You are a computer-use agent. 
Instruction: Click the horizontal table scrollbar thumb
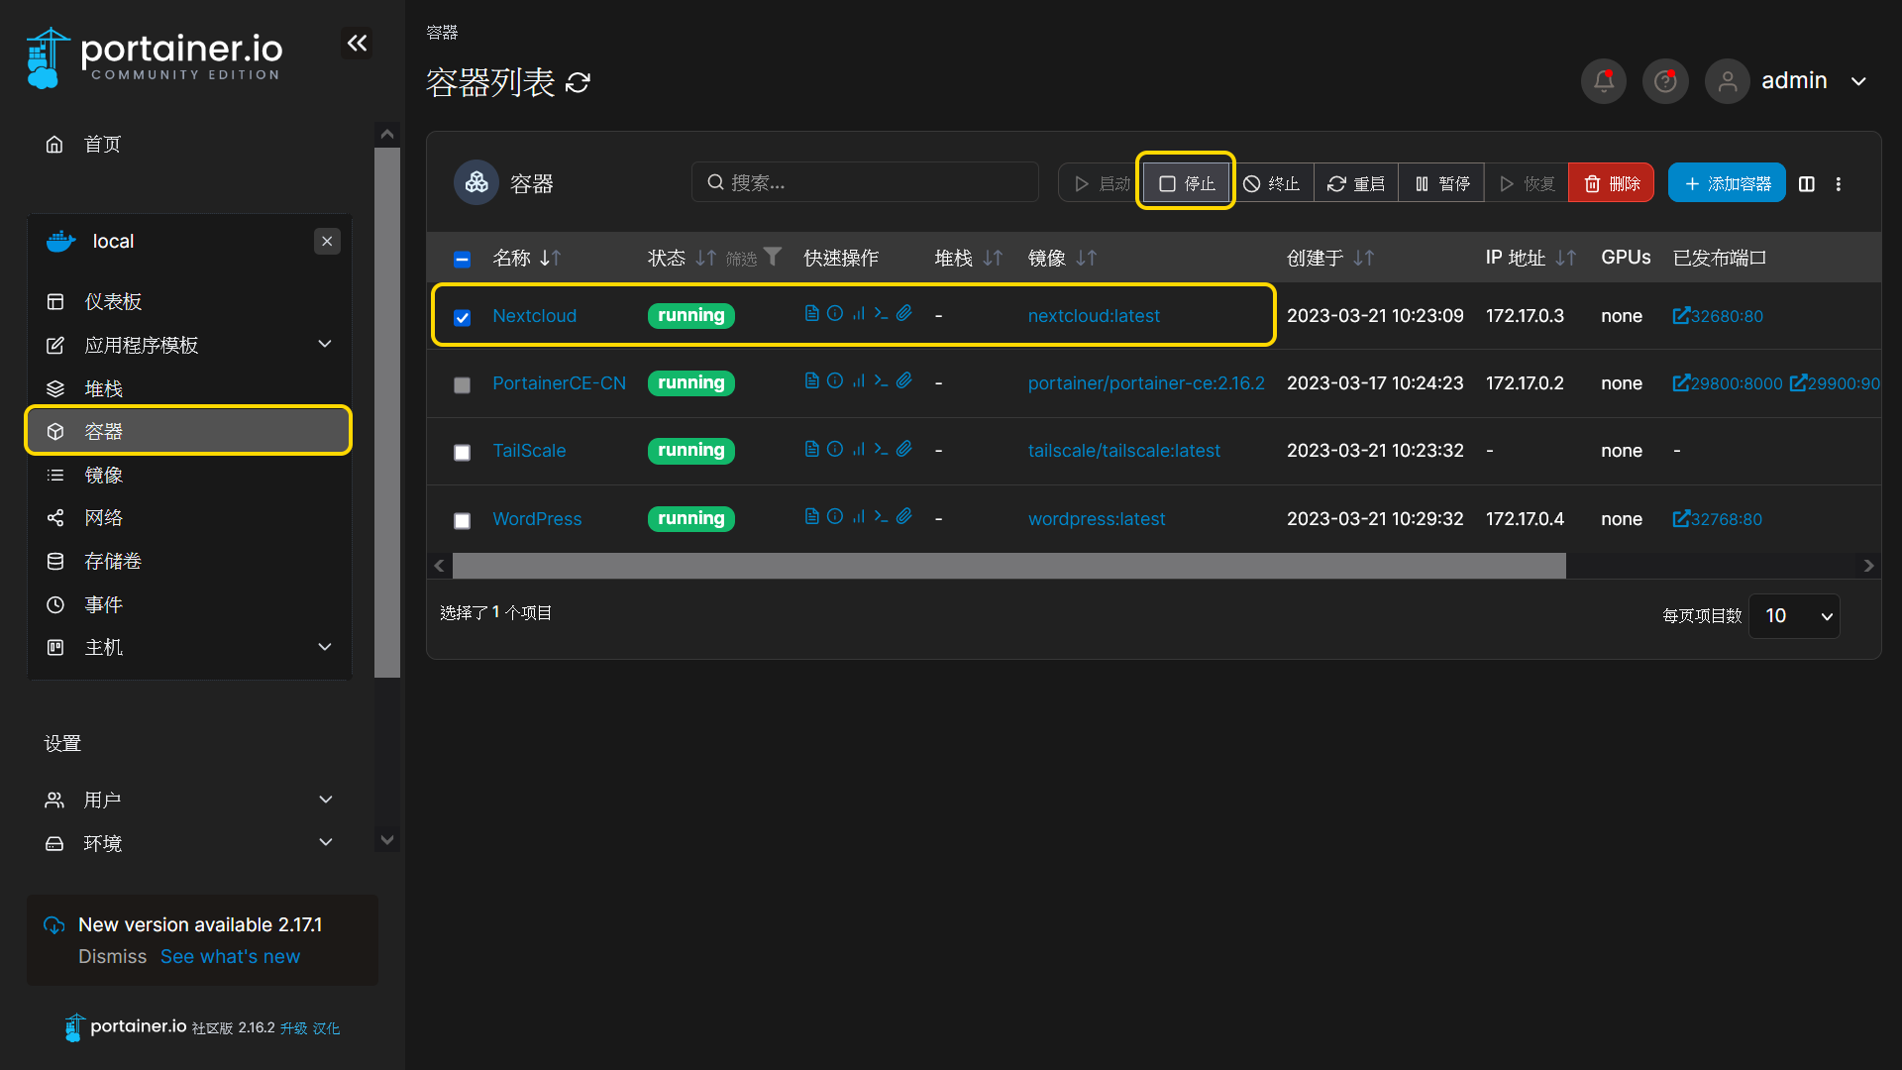[x=1008, y=566]
